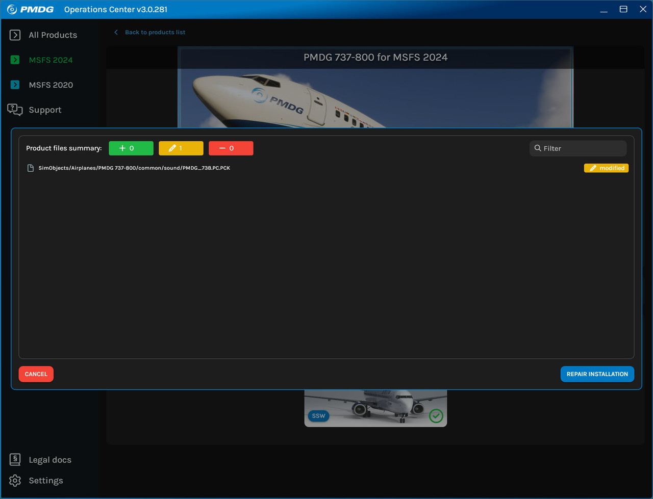Maximize the Operations Center window
Screen dimensions: 653x499
pyautogui.click(x=623, y=9)
